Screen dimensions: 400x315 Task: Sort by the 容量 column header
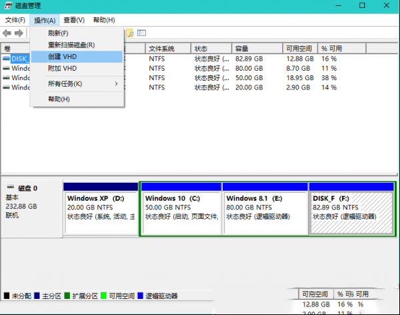[x=257, y=49]
